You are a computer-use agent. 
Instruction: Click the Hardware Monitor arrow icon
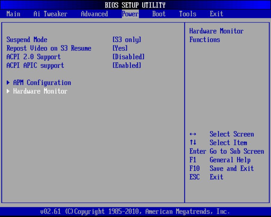coord(8,91)
